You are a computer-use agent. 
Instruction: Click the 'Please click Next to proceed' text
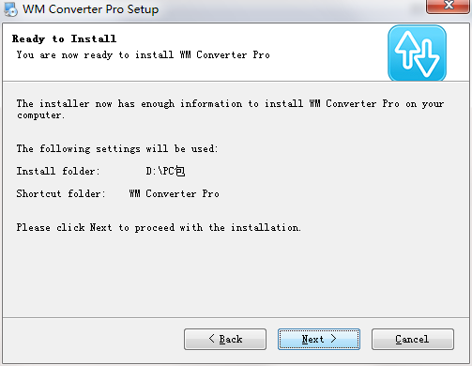(159, 227)
